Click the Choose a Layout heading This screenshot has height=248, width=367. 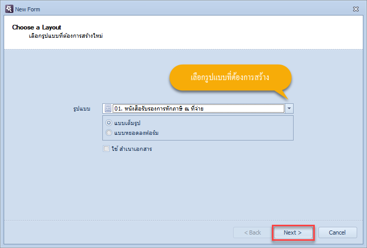tap(37, 27)
